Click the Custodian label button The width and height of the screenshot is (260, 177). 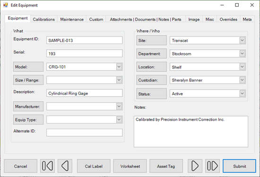coord(152,80)
